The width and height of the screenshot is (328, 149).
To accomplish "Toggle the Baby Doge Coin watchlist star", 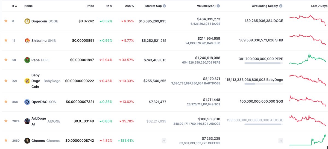I will click(x=6, y=81).
